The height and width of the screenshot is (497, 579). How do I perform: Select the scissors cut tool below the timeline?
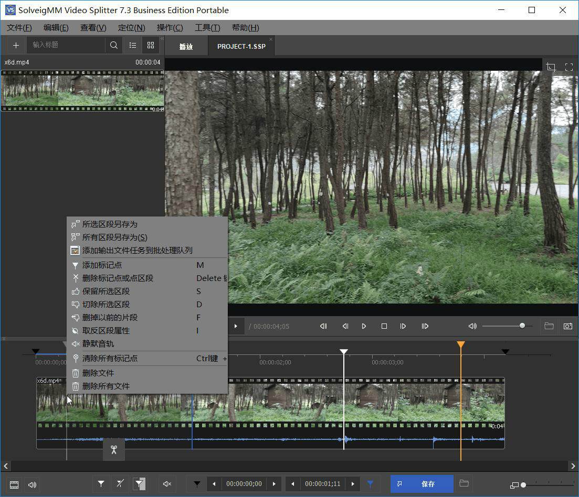click(x=113, y=449)
